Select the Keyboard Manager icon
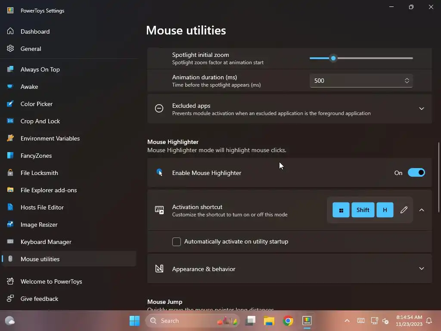 coord(10,241)
